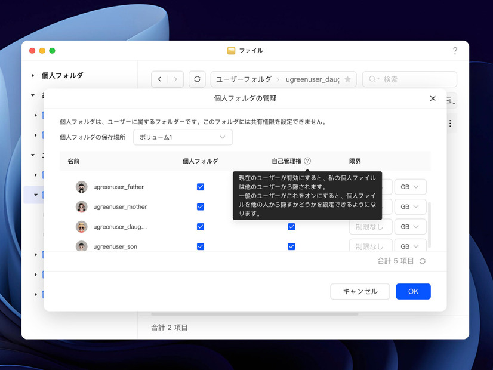Click the search magnifier icon
The height and width of the screenshot is (370, 493).
pyautogui.click(x=372, y=79)
